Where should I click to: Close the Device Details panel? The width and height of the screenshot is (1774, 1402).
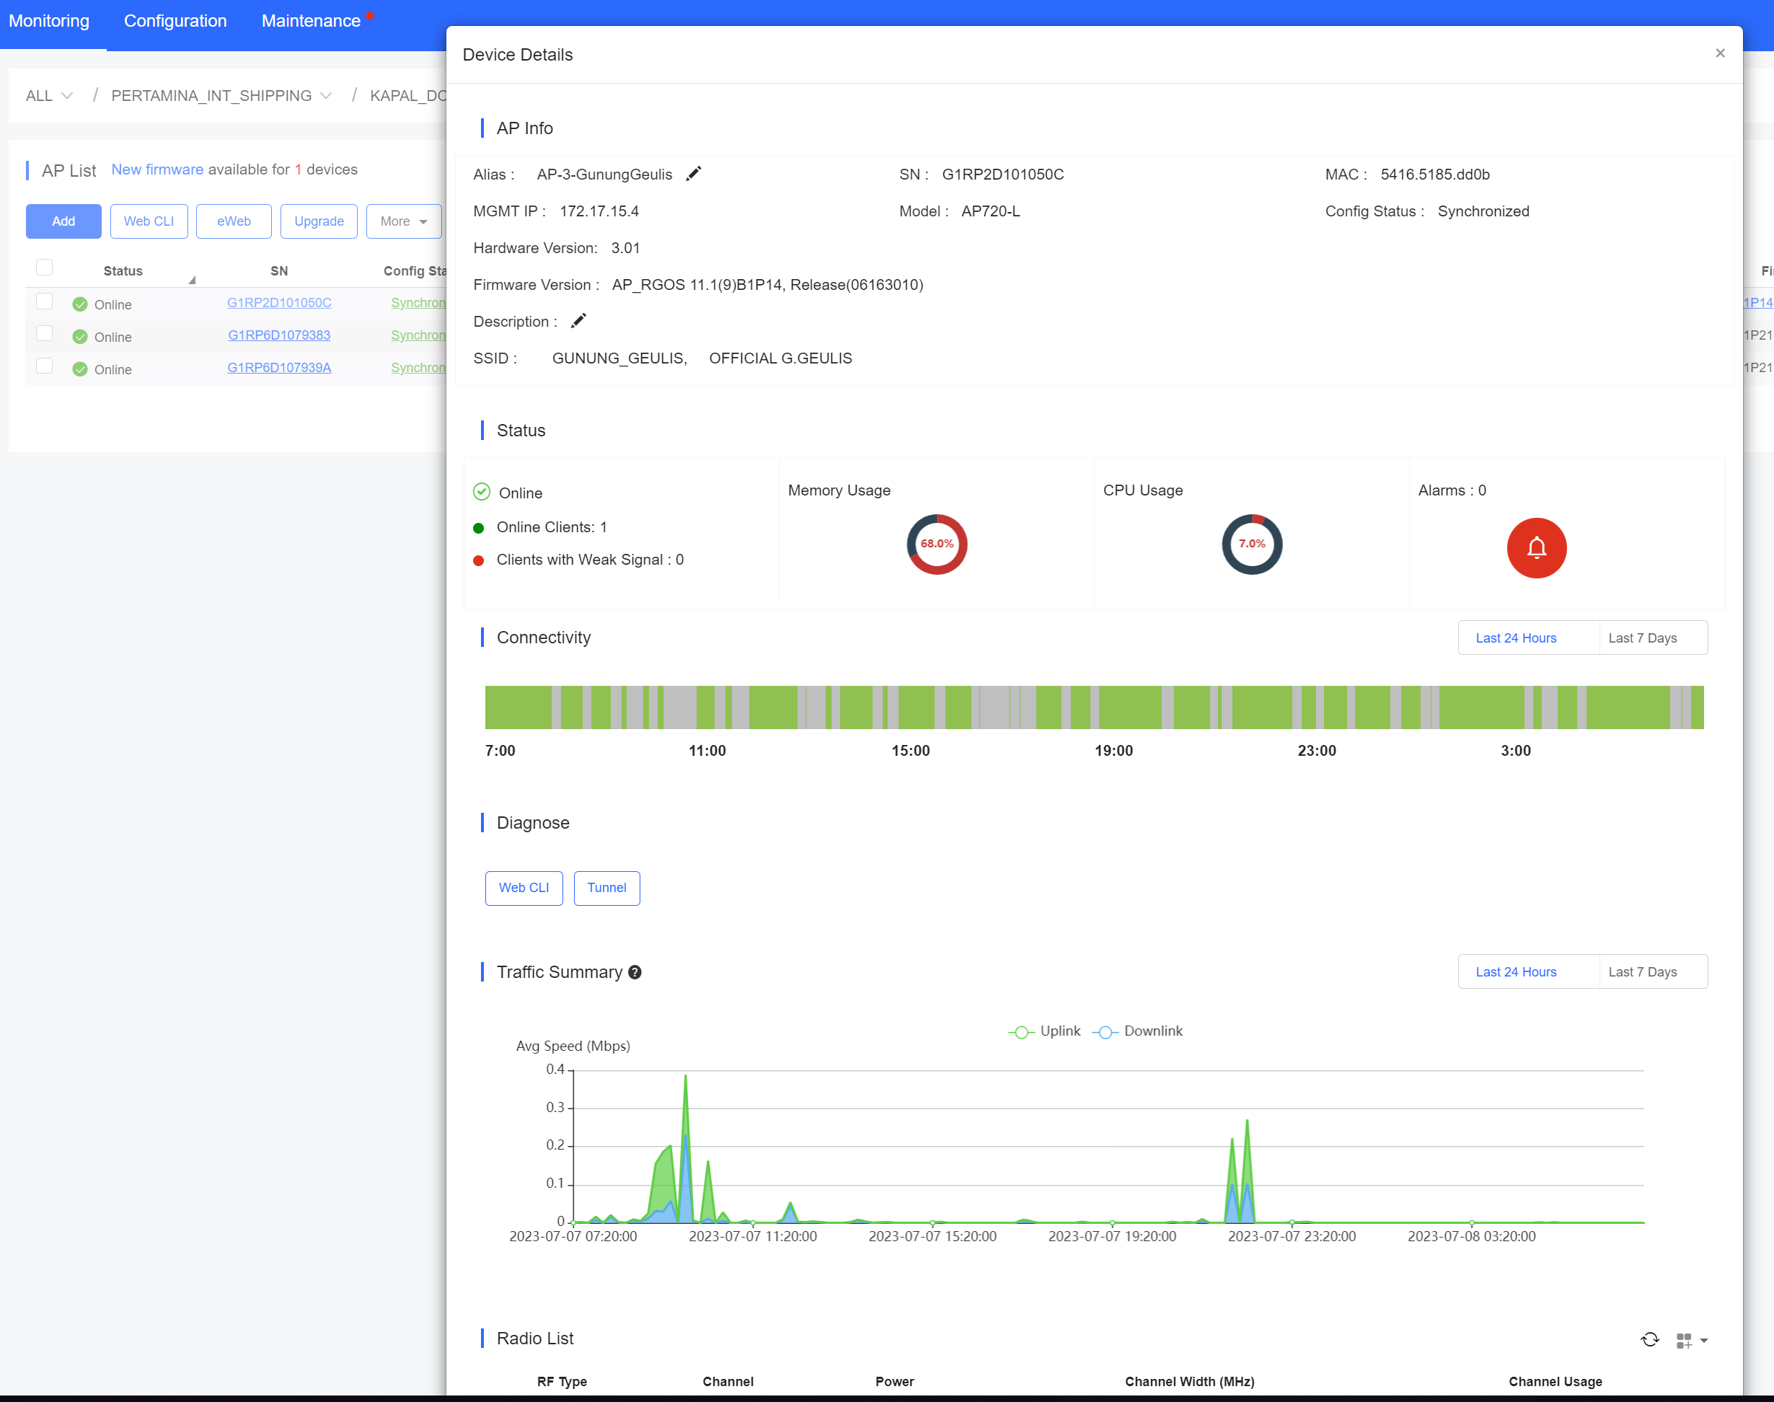[x=1720, y=53]
